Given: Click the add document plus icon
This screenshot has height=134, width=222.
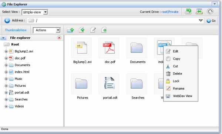Looking at the screenshot, I should 82,30.
